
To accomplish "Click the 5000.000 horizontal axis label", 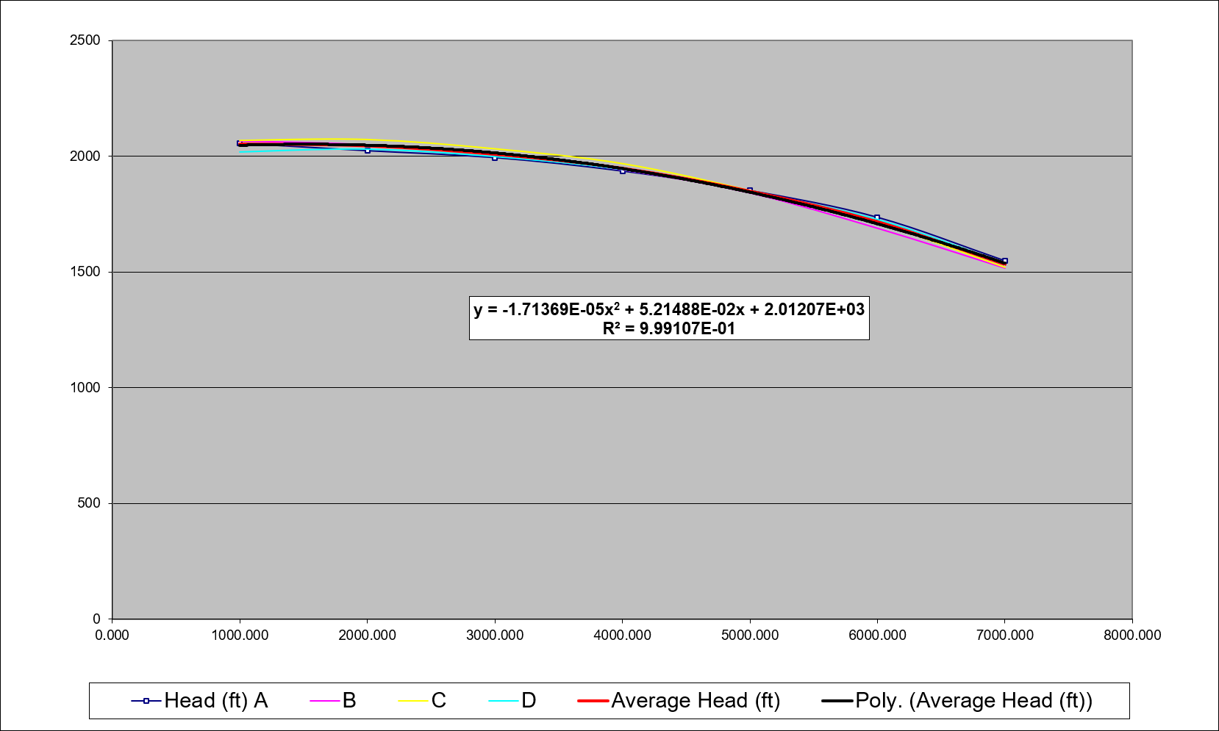I will (750, 635).
